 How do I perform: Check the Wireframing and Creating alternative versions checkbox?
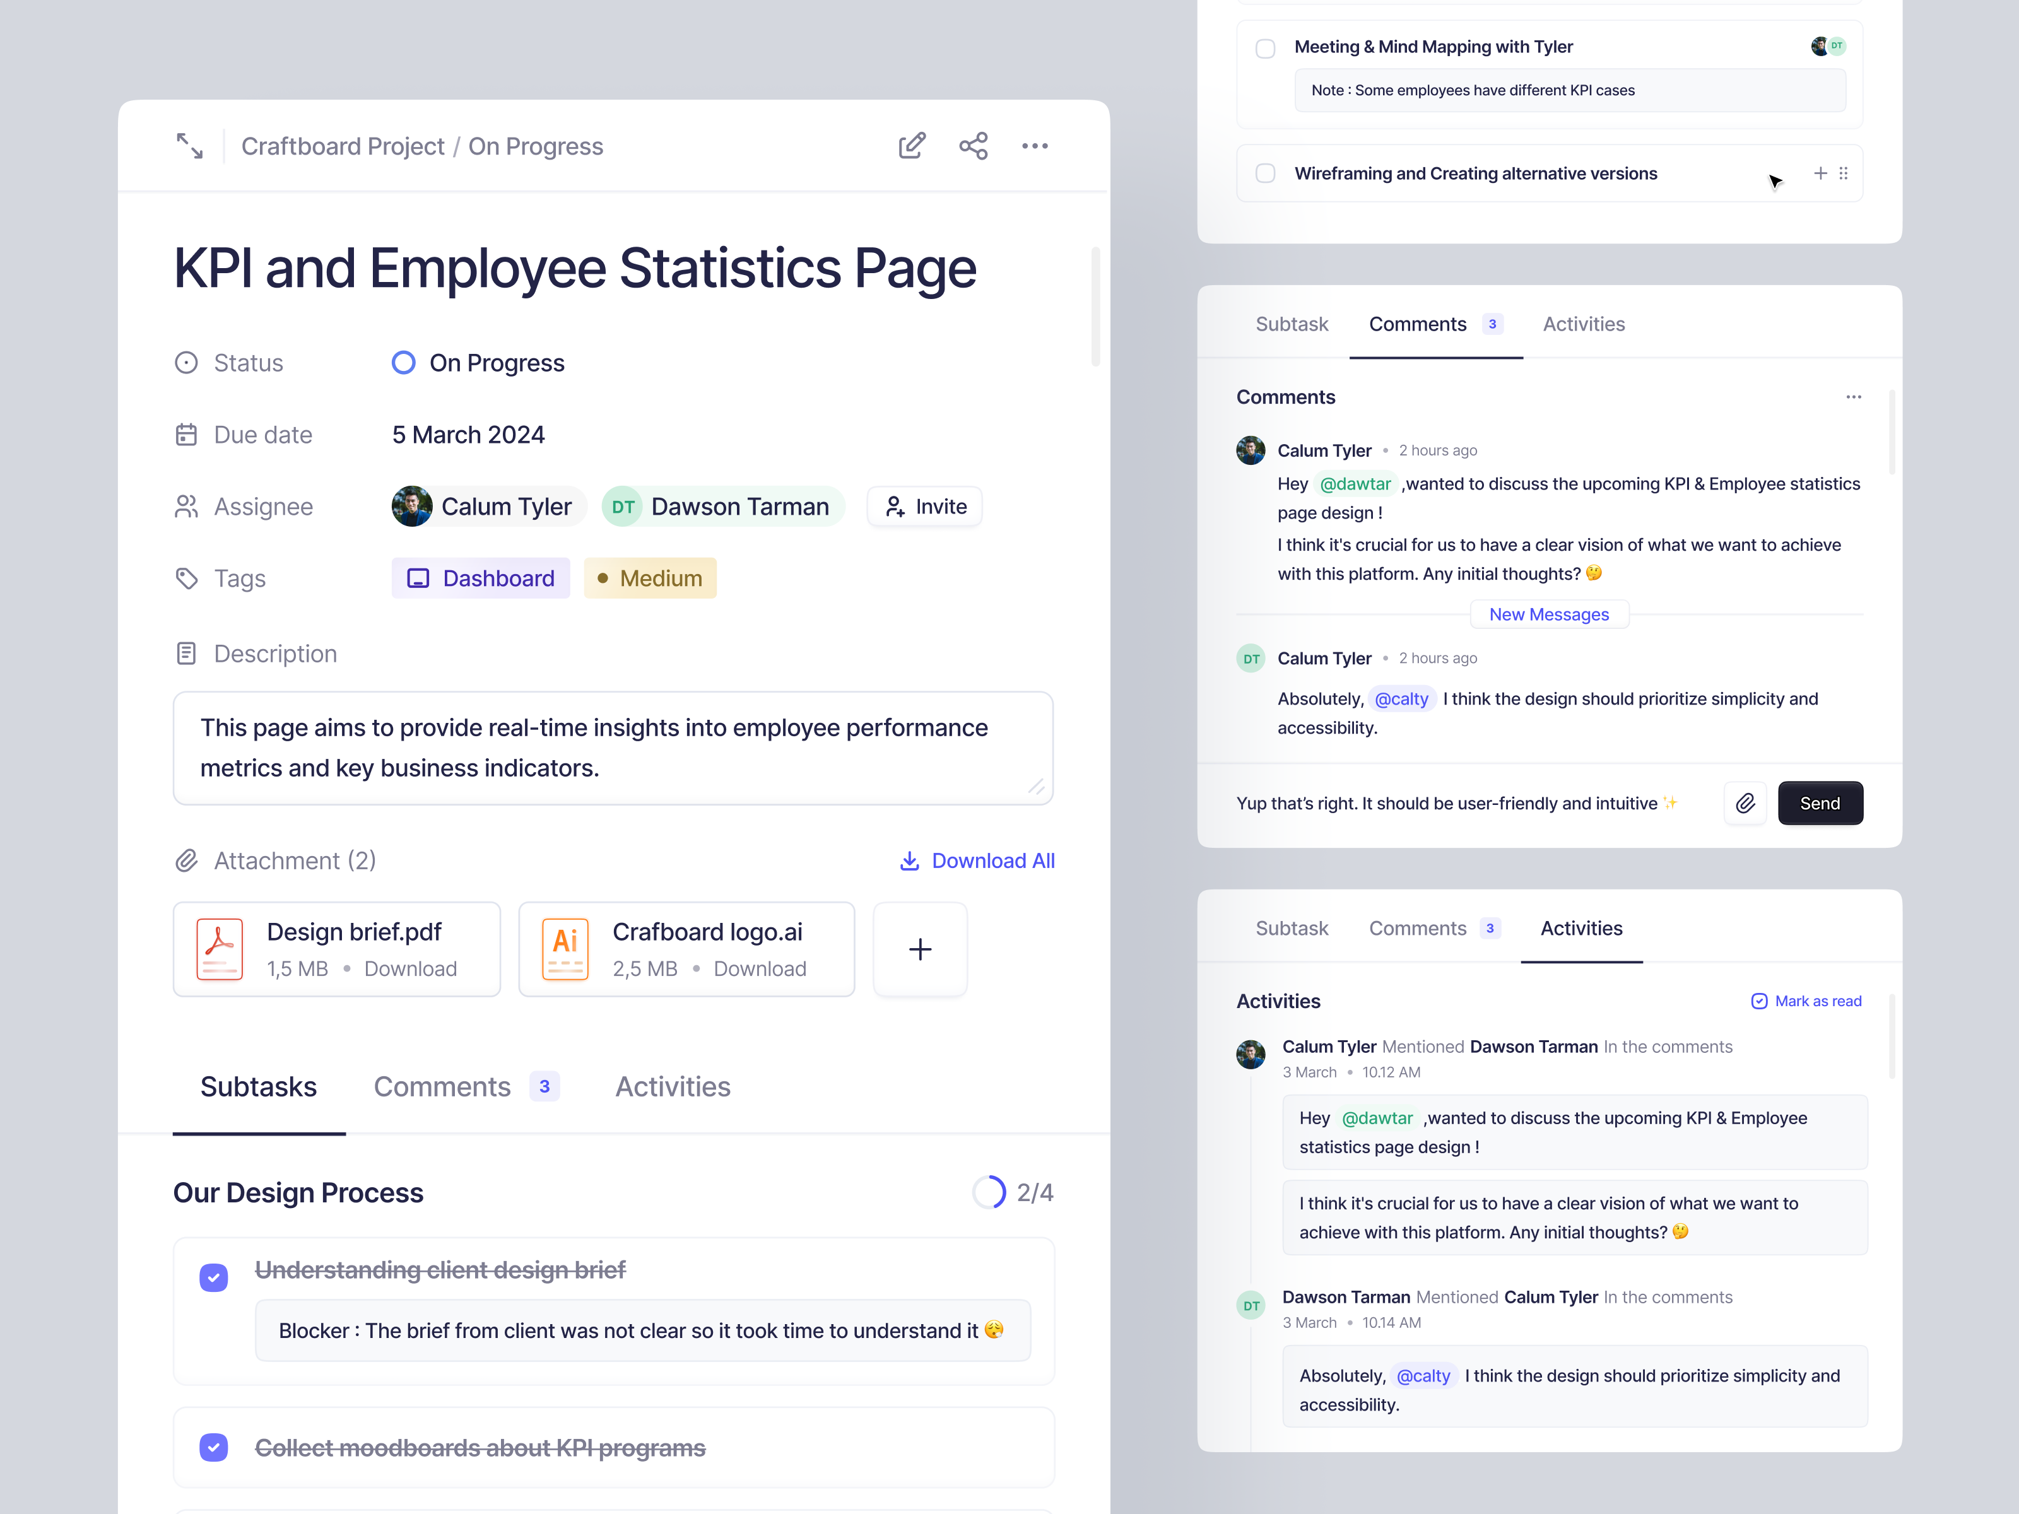point(1265,172)
